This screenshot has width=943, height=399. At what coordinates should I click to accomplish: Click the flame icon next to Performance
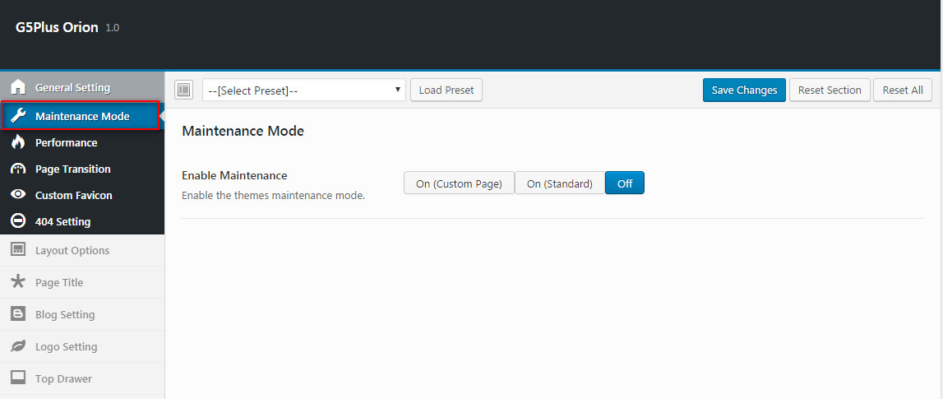19,142
